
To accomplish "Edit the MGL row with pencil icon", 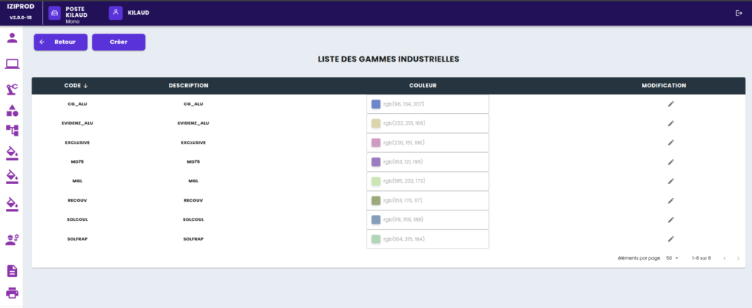I will [671, 181].
